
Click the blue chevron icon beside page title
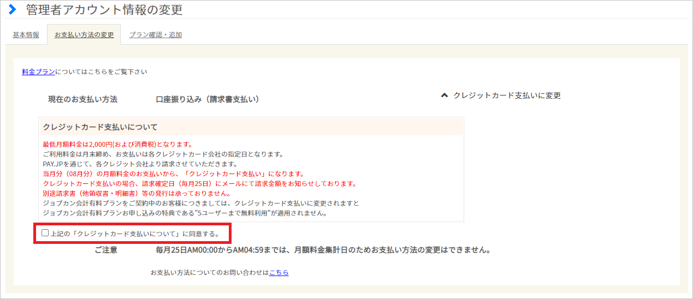[x=13, y=9]
